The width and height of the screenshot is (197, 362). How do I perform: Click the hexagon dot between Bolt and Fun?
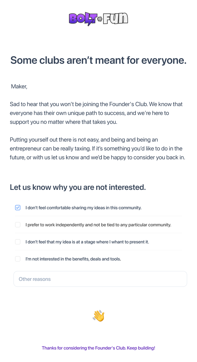[x=99, y=19]
